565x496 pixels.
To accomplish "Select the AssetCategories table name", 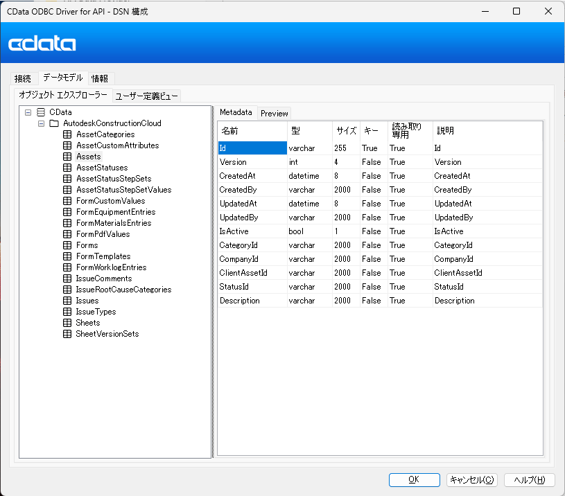I will [105, 134].
